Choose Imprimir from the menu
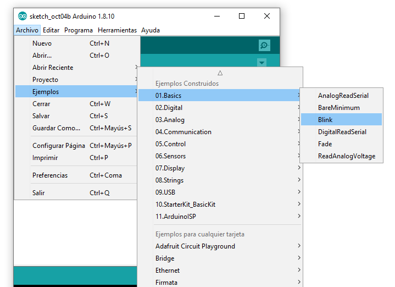 [76, 158]
